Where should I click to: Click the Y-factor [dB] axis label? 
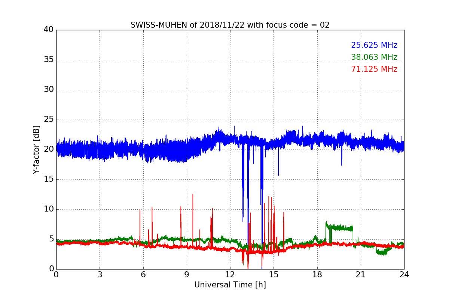tap(36, 149)
